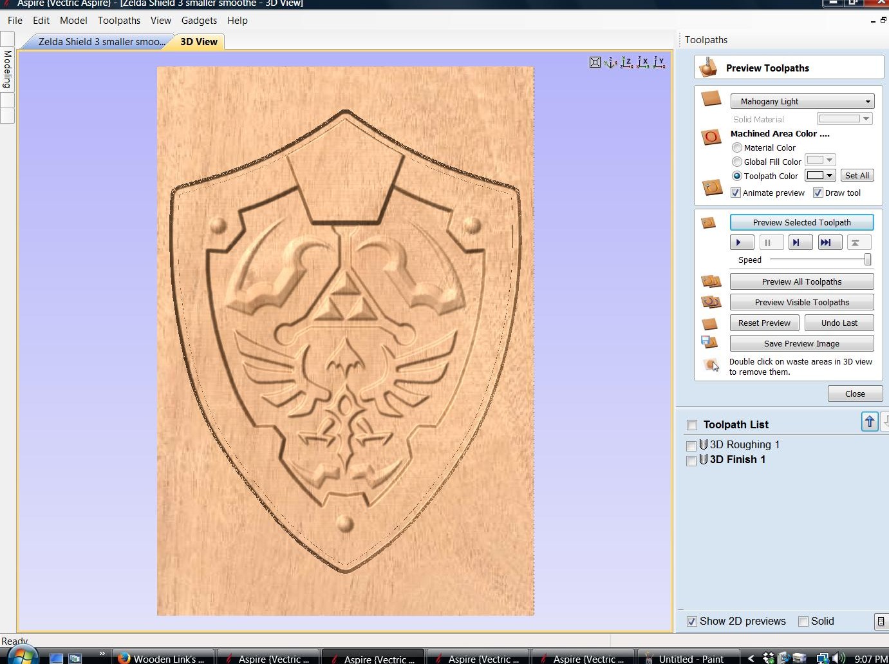This screenshot has height=664, width=889.
Task: View the model down the Z axis
Action: pyautogui.click(x=626, y=62)
